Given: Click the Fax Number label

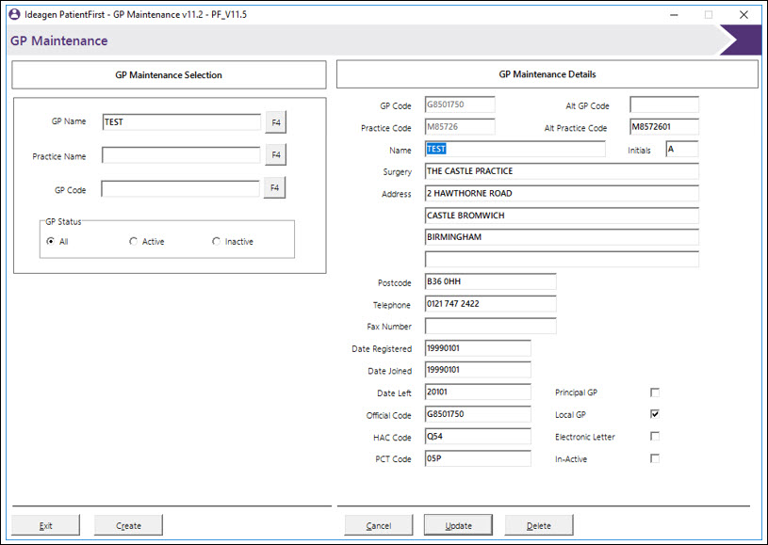Looking at the screenshot, I should 389,327.
